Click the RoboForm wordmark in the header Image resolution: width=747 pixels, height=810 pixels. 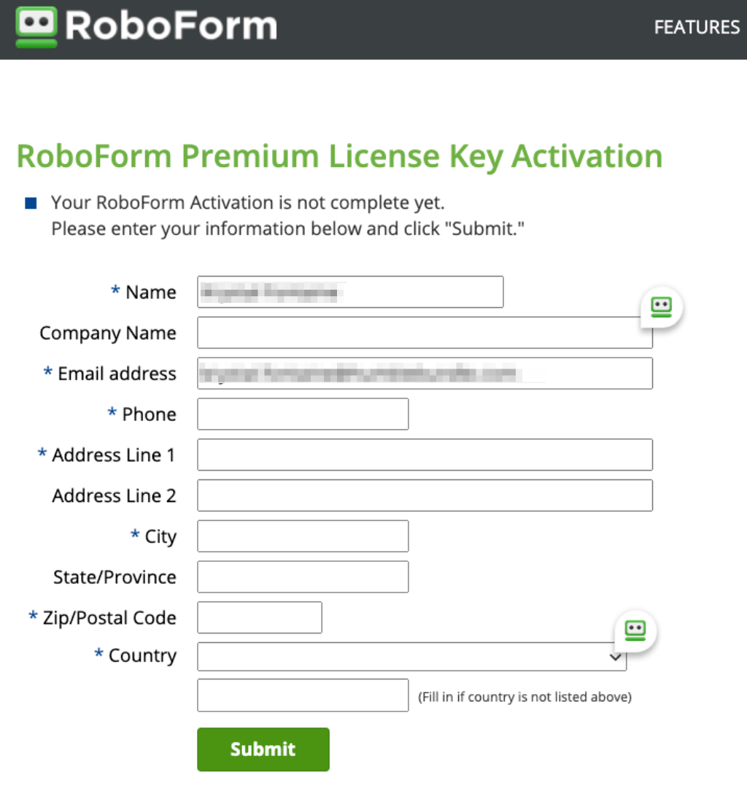coord(171,27)
